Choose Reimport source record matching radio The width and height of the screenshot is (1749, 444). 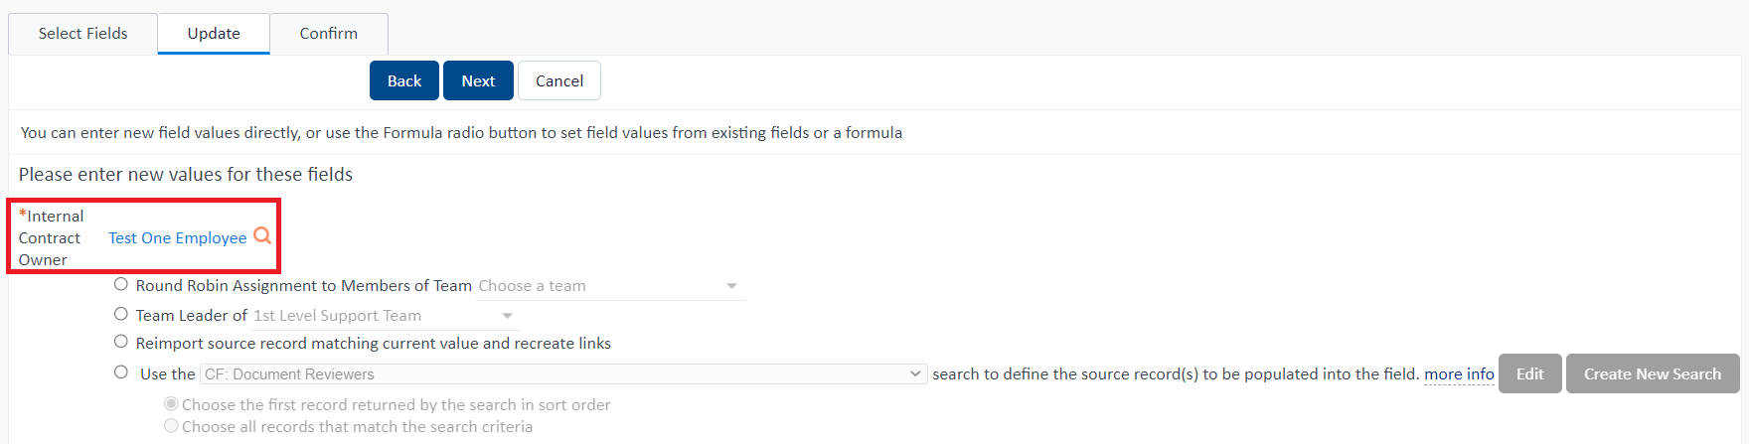(x=121, y=342)
